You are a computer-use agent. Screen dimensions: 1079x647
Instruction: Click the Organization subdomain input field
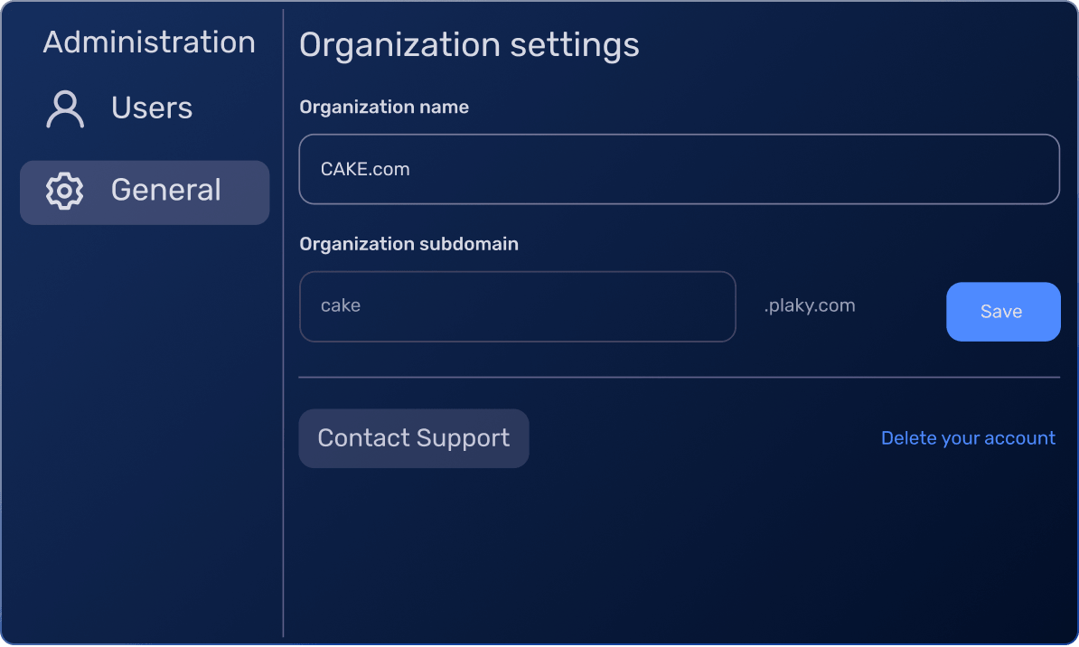(518, 306)
